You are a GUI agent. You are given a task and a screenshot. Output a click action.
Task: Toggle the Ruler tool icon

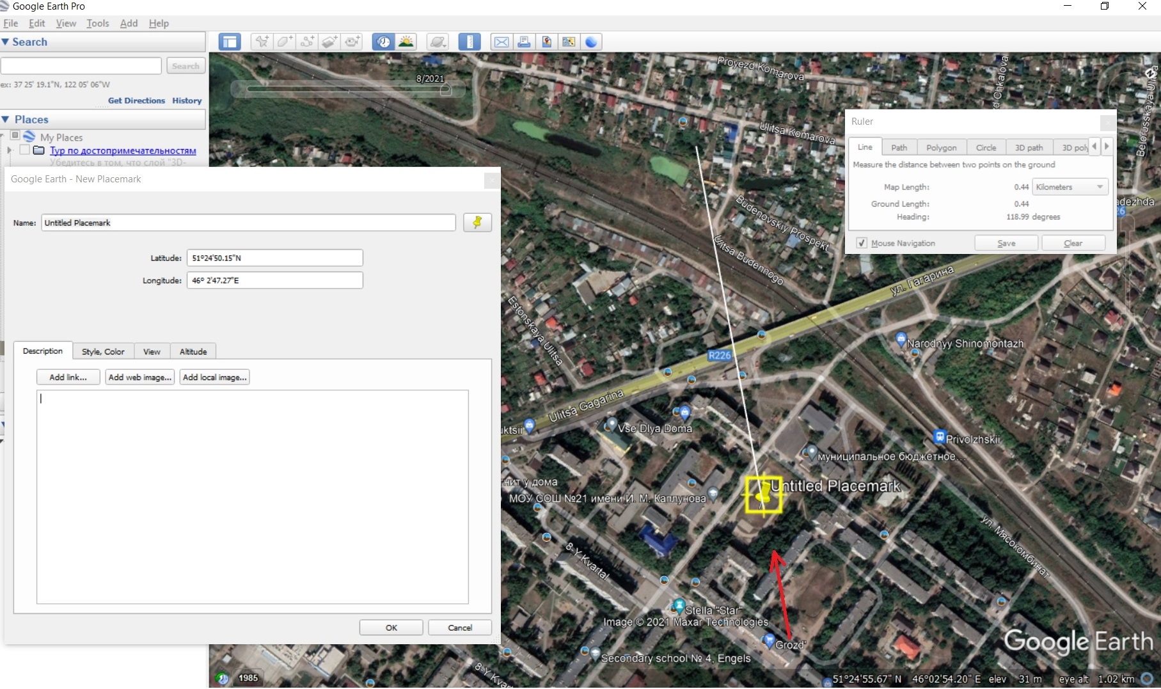tap(470, 42)
